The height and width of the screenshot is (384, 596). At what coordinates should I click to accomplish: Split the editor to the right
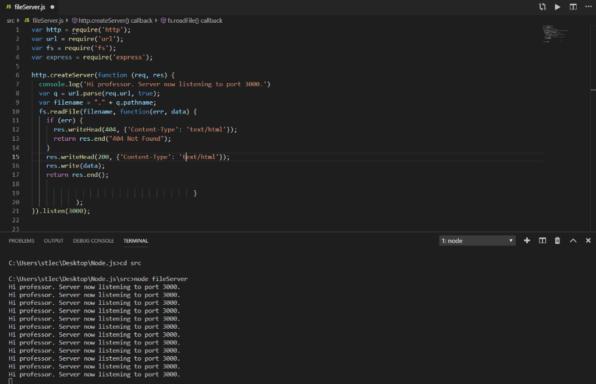click(573, 7)
